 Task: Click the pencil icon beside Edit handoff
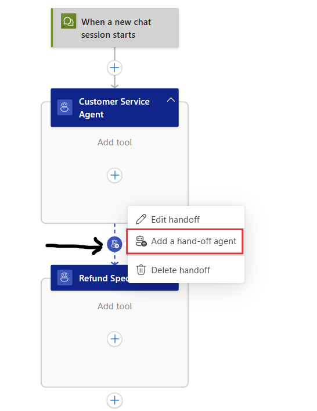pos(141,219)
